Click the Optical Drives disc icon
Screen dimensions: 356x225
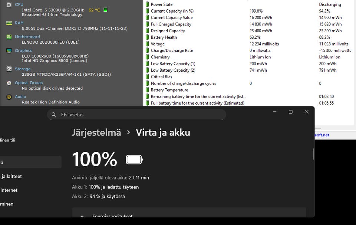pos(9,83)
